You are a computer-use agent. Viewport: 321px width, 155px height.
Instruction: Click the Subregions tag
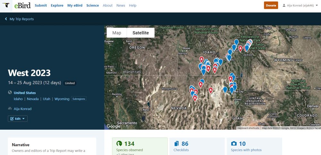coord(79,99)
